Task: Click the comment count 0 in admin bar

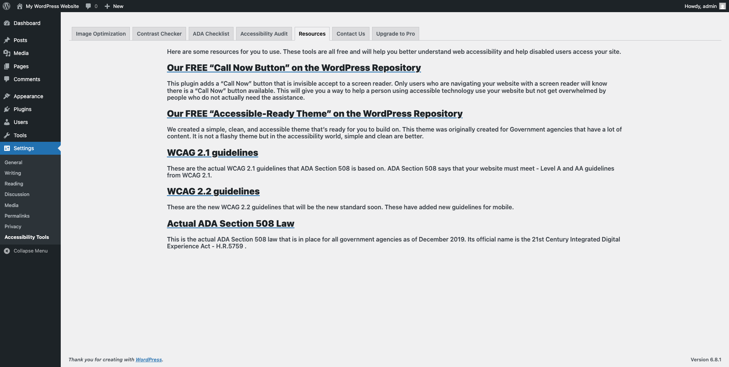Action: 96,6
